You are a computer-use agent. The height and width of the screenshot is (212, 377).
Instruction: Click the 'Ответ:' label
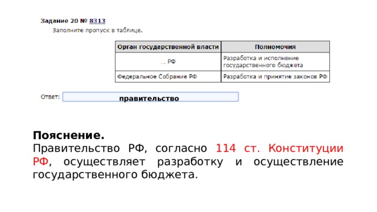point(50,97)
